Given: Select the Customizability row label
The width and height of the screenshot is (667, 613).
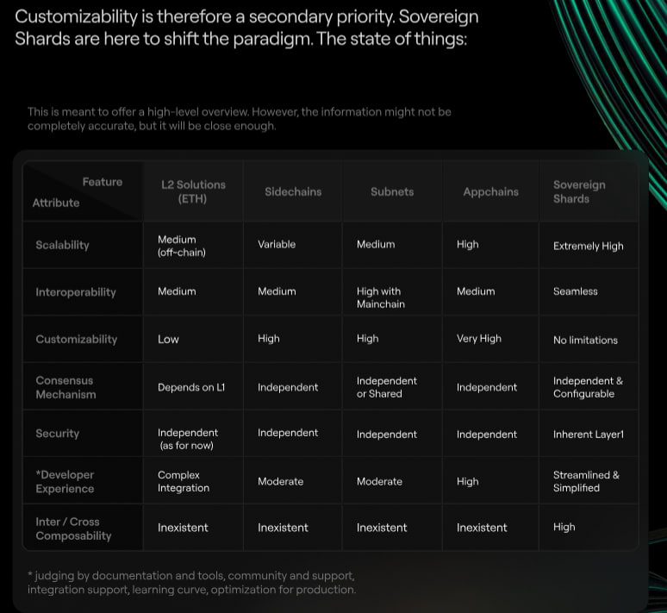Looking at the screenshot, I should click(x=77, y=339).
